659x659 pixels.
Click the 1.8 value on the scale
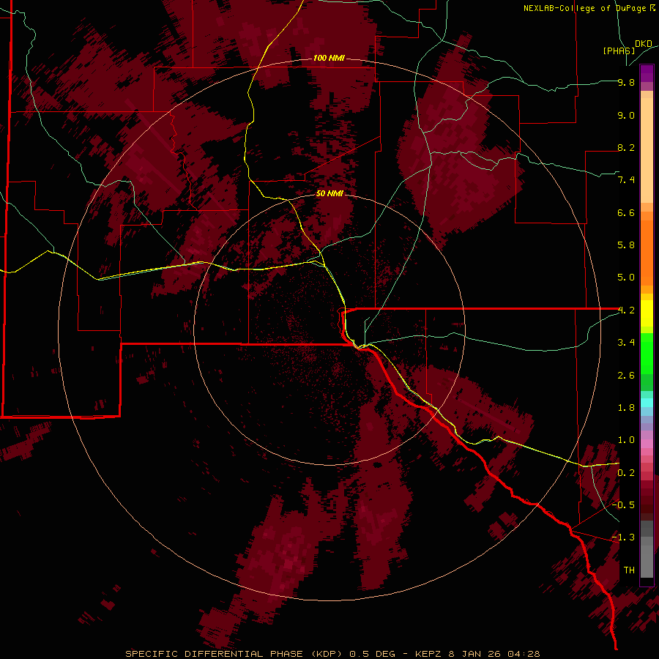click(626, 408)
